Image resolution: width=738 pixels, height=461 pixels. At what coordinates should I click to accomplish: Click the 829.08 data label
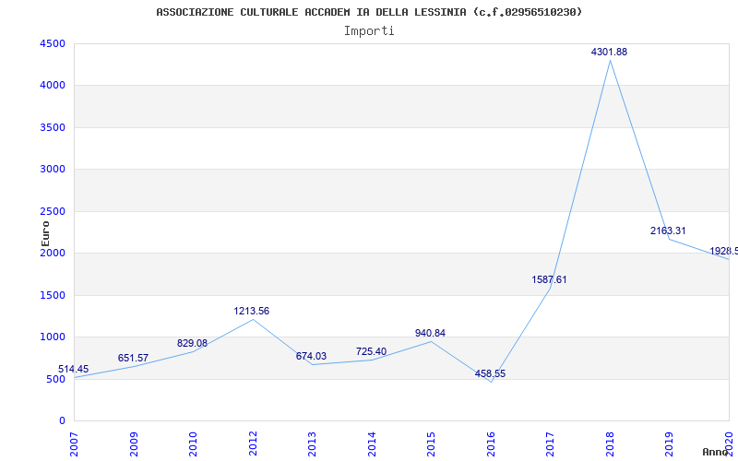[x=192, y=344]
